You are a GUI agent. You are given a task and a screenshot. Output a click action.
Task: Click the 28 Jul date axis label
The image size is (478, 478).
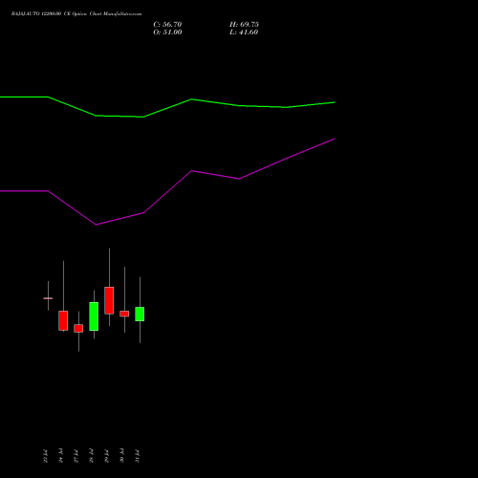coord(91,456)
